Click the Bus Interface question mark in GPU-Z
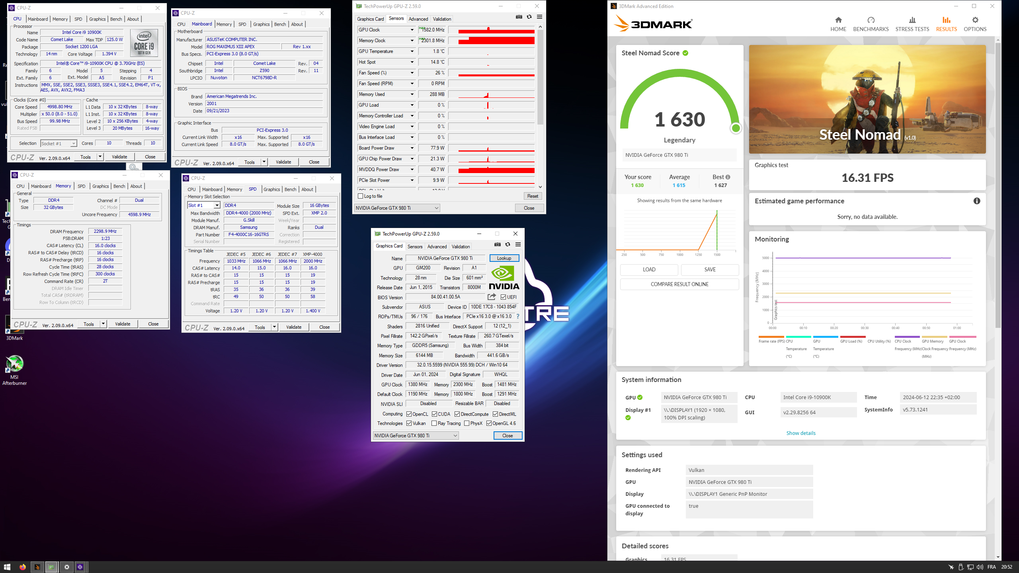The image size is (1019, 573). [x=518, y=316]
